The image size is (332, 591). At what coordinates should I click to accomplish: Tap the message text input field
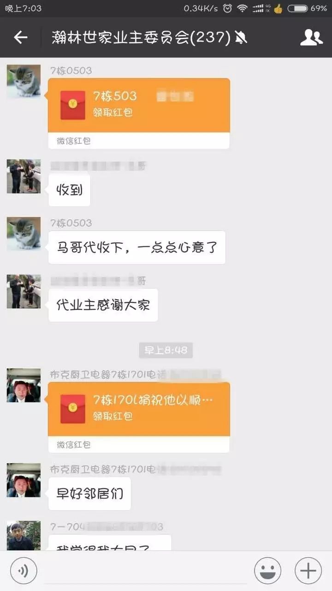tap(144, 571)
